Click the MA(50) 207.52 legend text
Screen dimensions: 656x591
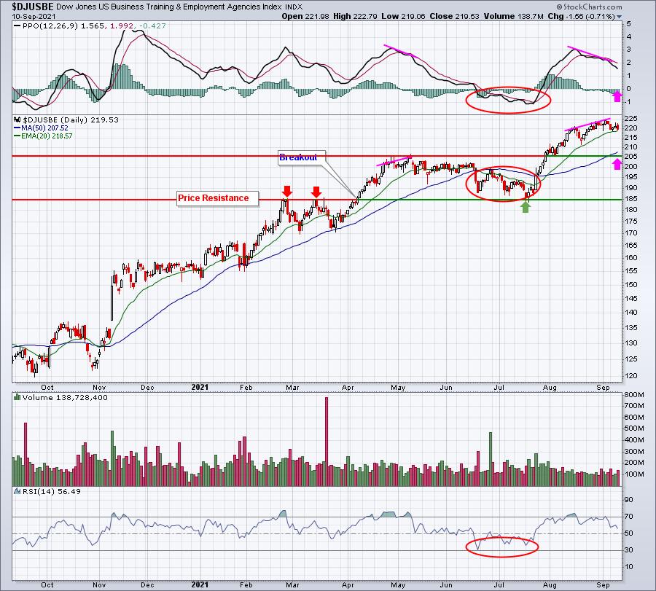(x=44, y=128)
